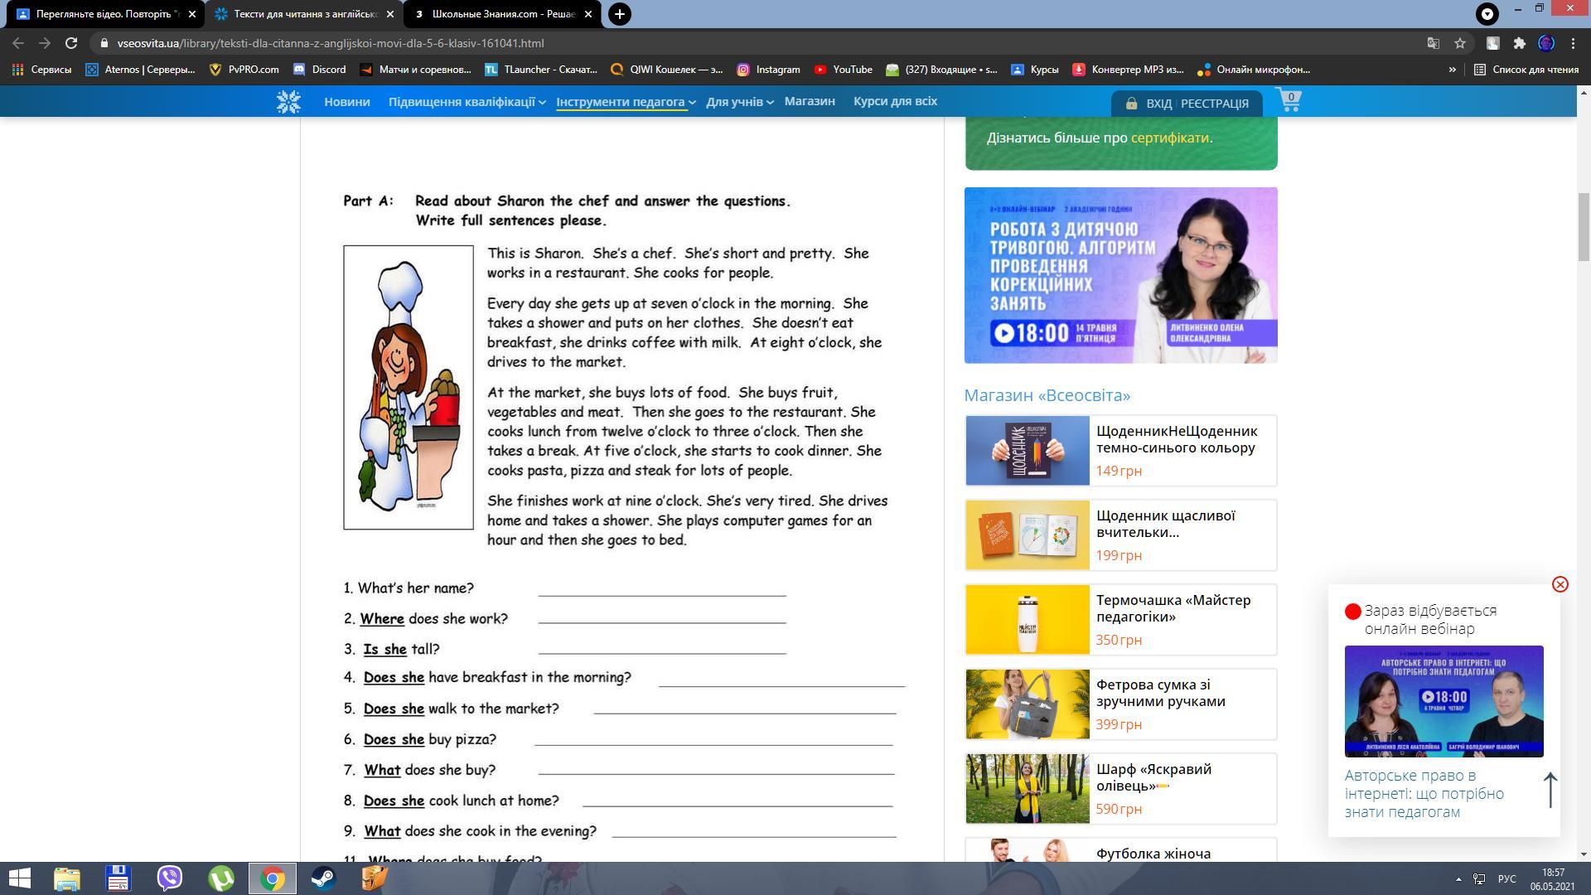Open Chrome's three-dot menu
The width and height of the screenshot is (1591, 895).
(1573, 43)
